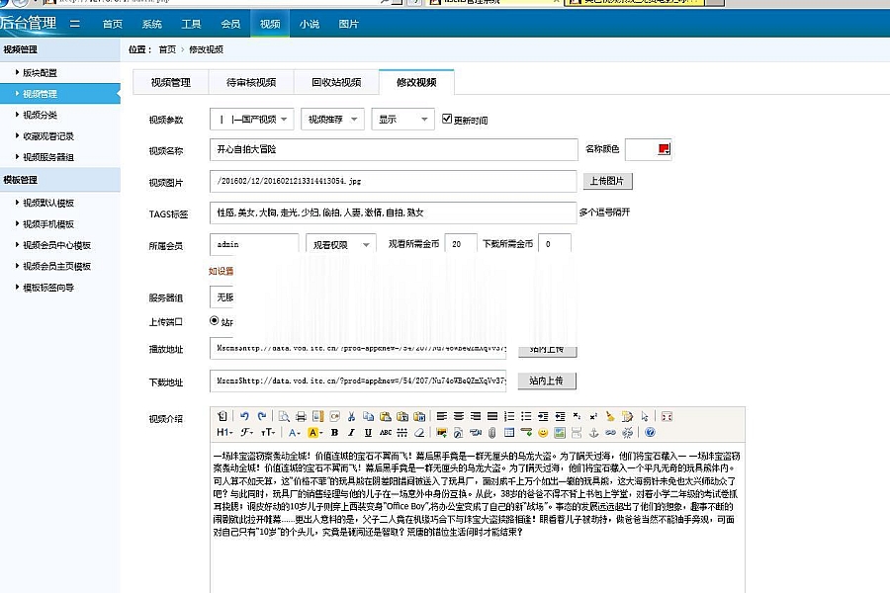Apply subscript formatting

point(577,416)
